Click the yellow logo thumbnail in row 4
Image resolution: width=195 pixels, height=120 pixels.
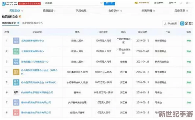point(16,72)
